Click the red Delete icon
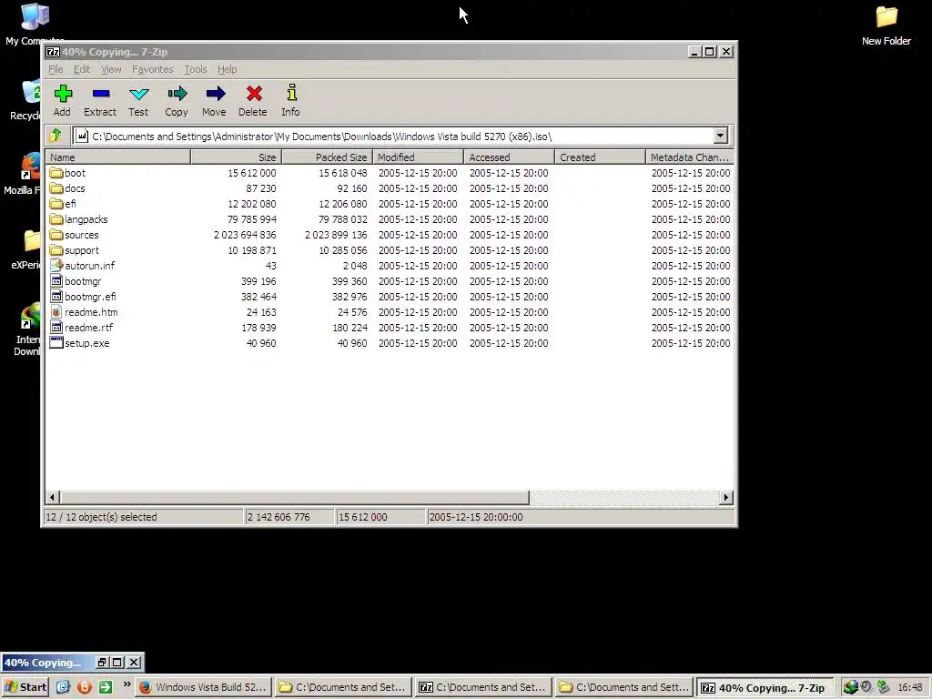Image resolution: width=932 pixels, height=699 pixels. coord(254,94)
